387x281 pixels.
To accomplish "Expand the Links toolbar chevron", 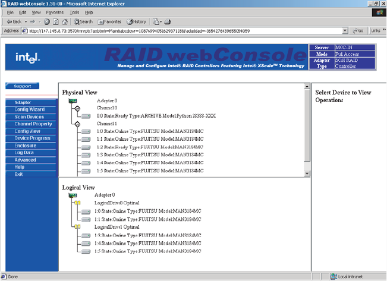I will click(384, 30).
